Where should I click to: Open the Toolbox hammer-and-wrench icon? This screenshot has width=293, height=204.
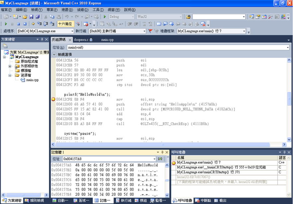[270, 17]
